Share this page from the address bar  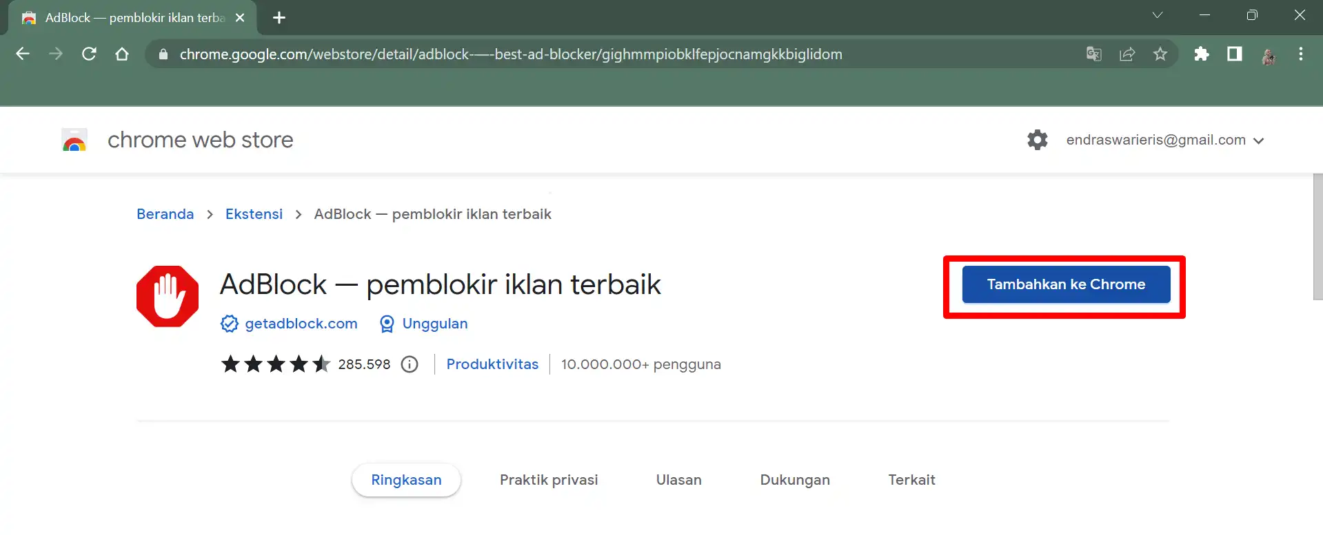[x=1127, y=54]
